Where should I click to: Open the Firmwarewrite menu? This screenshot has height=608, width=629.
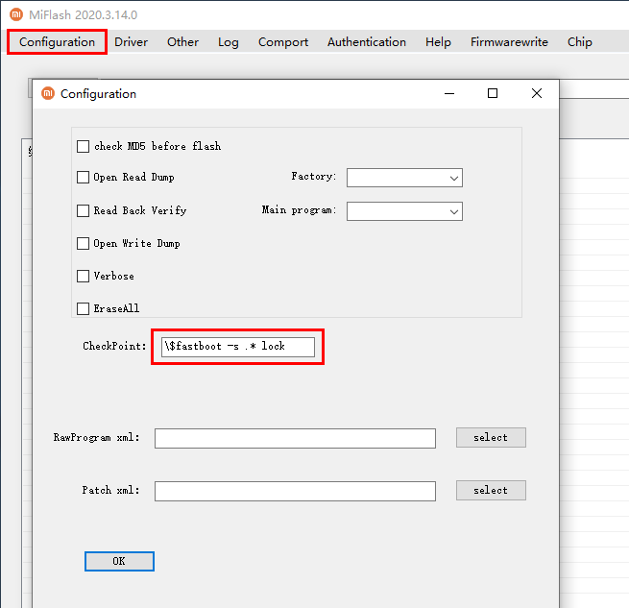pos(509,41)
